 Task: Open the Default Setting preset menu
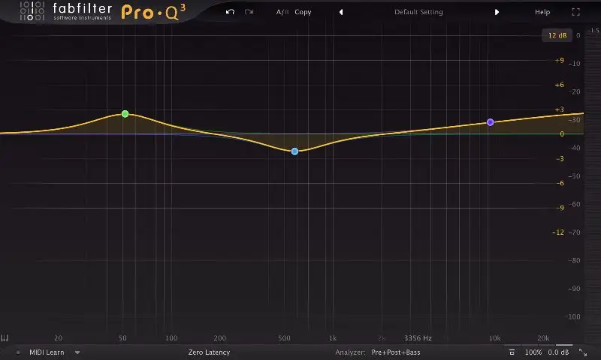(418, 12)
